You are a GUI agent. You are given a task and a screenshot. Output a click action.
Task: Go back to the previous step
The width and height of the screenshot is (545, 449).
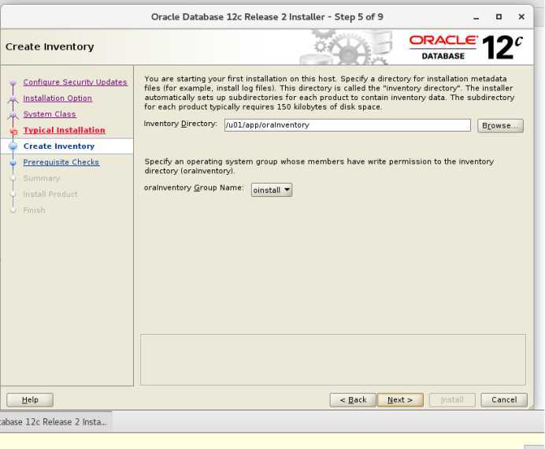click(x=353, y=399)
